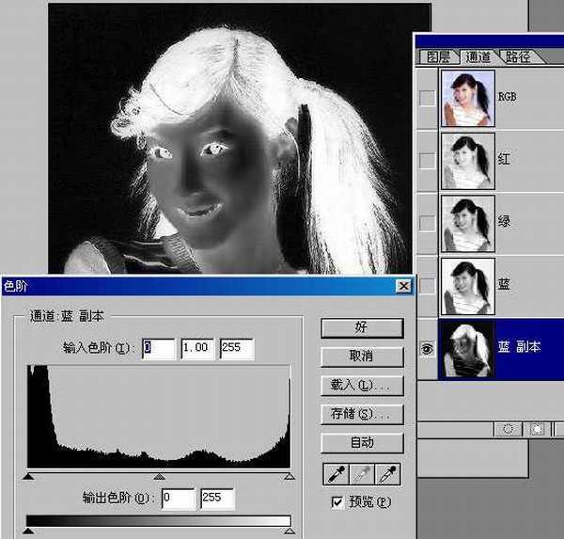The image size is (564, 539).
Task: Click save selection as channel icon
Action: [x=535, y=428]
